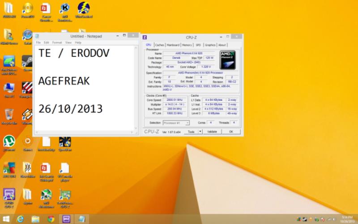This screenshot has width=358, height=224.
Task: Click the CPU-Z title bar icon
Action: coord(145,37)
